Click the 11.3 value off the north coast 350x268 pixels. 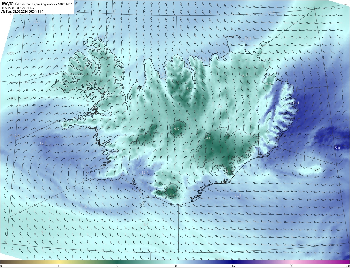click(x=247, y=39)
